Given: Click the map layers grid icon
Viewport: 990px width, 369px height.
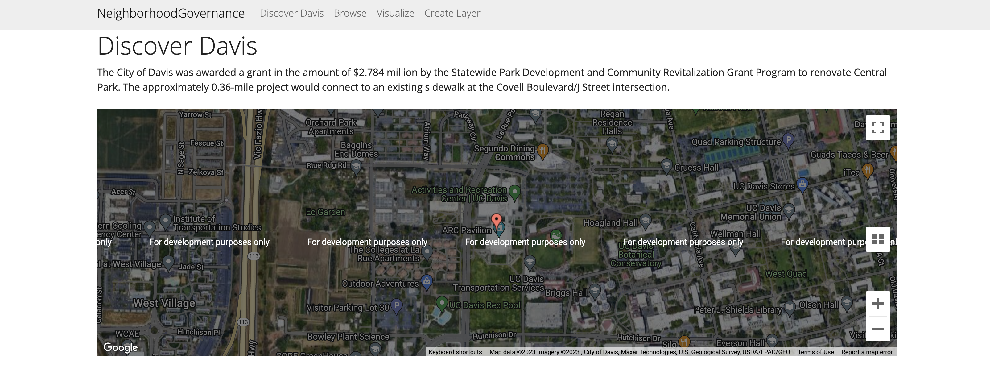Looking at the screenshot, I should tap(877, 239).
